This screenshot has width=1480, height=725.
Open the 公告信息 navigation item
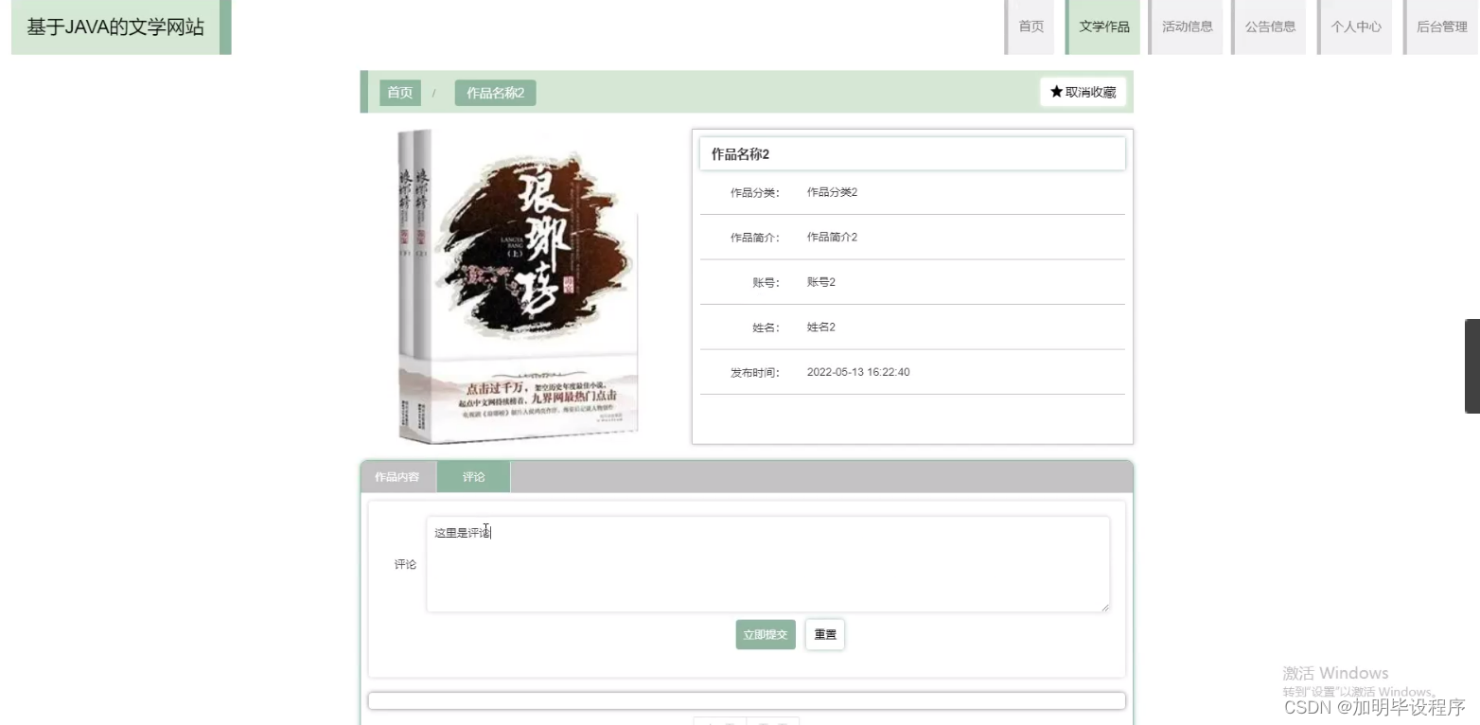1271,27
